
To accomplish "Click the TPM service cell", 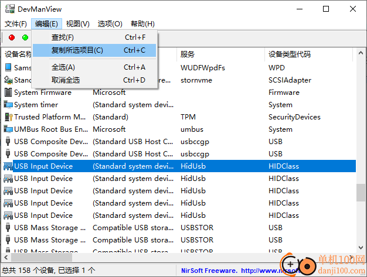I will click(188, 117).
